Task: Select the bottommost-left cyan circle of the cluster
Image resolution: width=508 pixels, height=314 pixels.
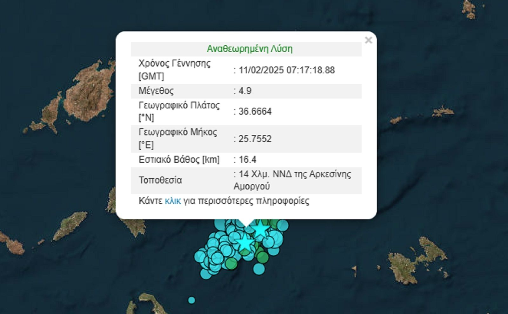Action: pyautogui.click(x=206, y=273)
